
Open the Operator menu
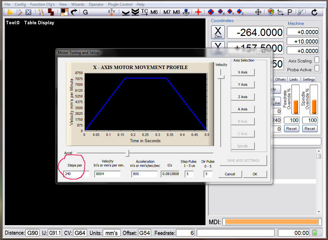tap(96, 4)
